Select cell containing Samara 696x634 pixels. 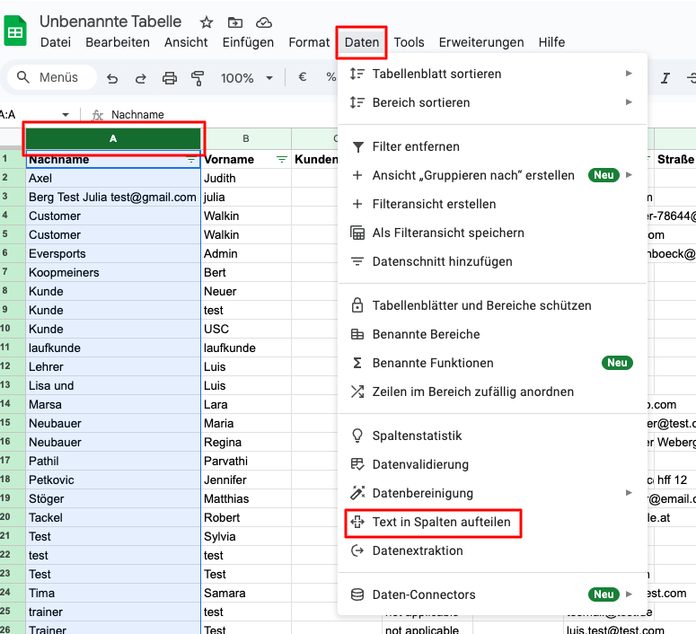pyautogui.click(x=246, y=594)
